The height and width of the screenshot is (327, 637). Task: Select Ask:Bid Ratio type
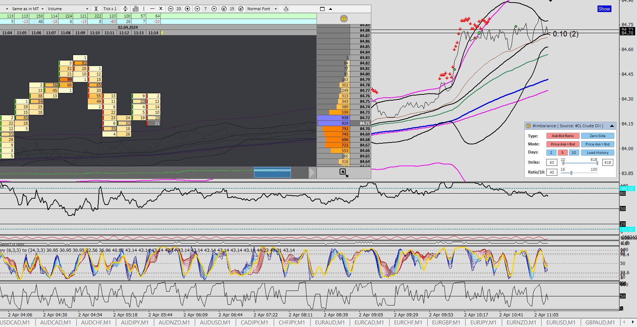(x=563, y=136)
